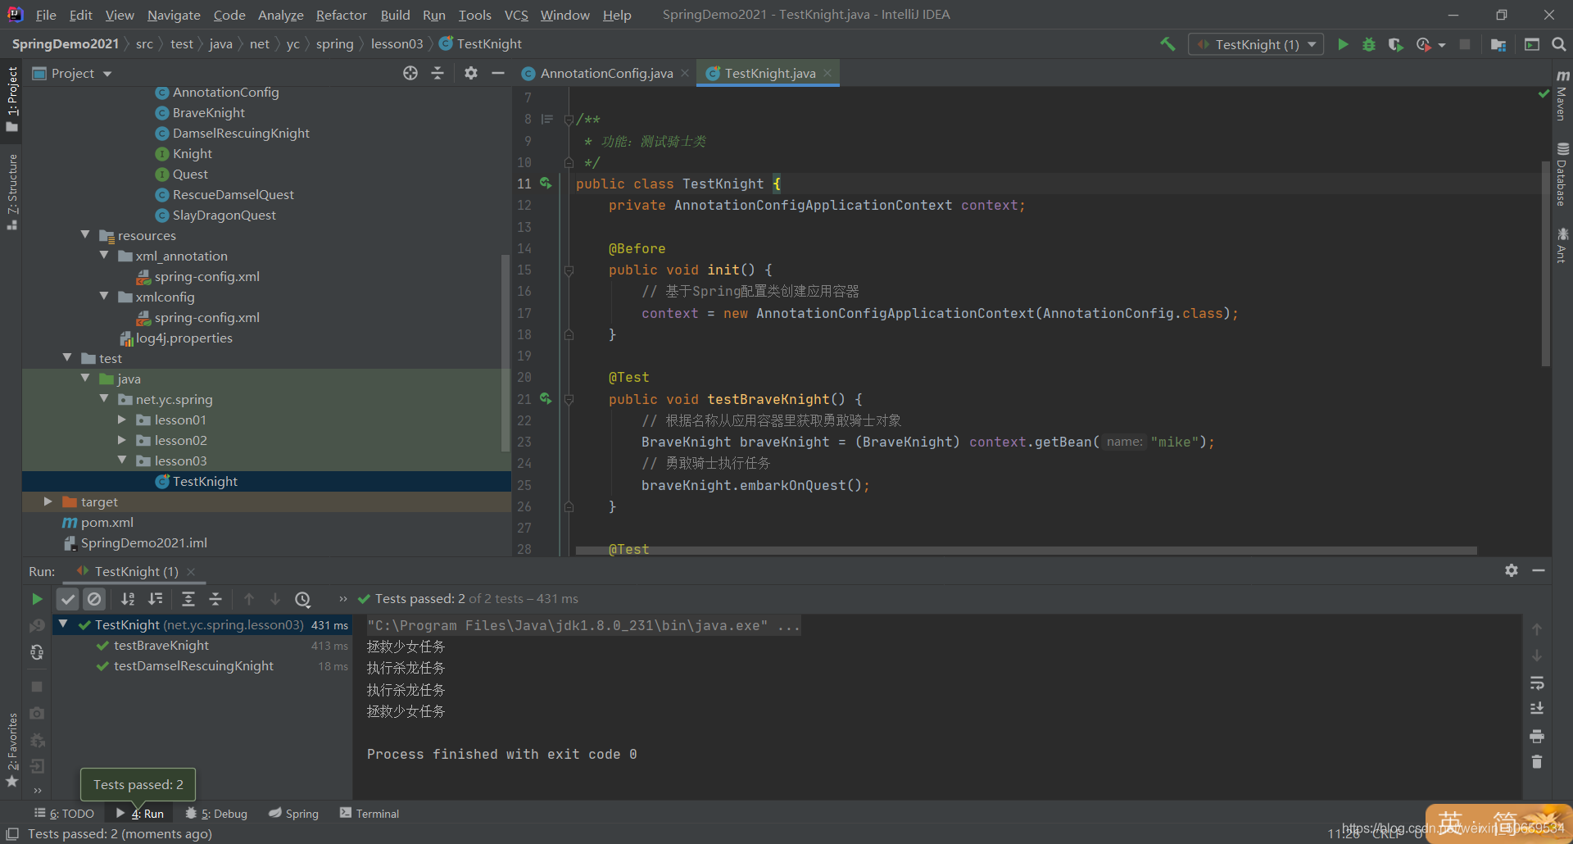Click run gutter icon for testBraveKnight
The image size is (1573, 844).
click(546, 399)
